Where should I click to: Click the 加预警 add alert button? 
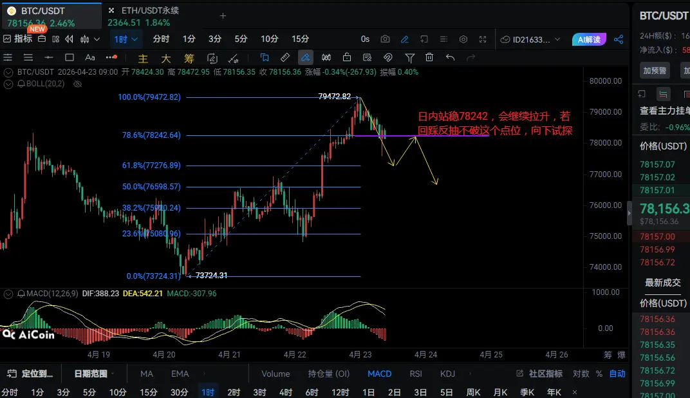(x=655, y=70)
